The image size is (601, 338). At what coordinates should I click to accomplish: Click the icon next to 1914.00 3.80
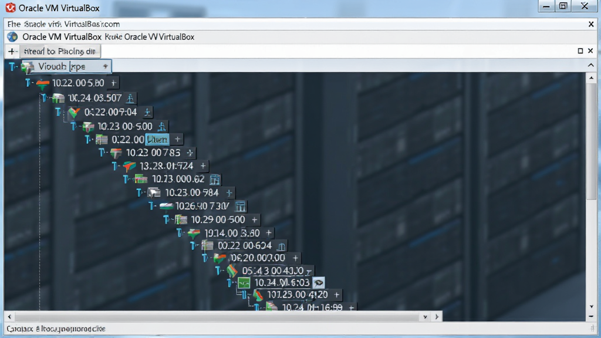194,233
